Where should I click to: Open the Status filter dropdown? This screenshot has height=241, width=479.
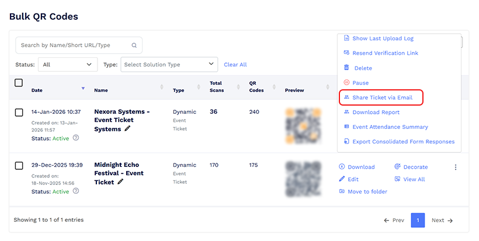pyautogui.click(x=68, y=64)
